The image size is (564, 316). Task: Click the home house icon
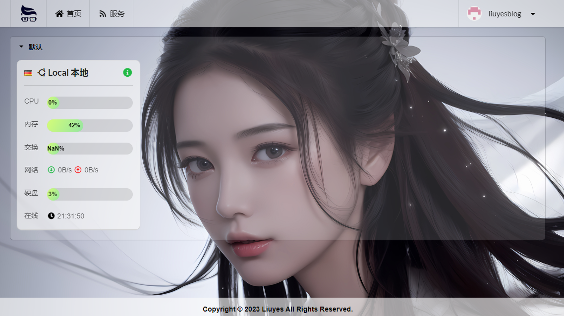pos(59,14)
